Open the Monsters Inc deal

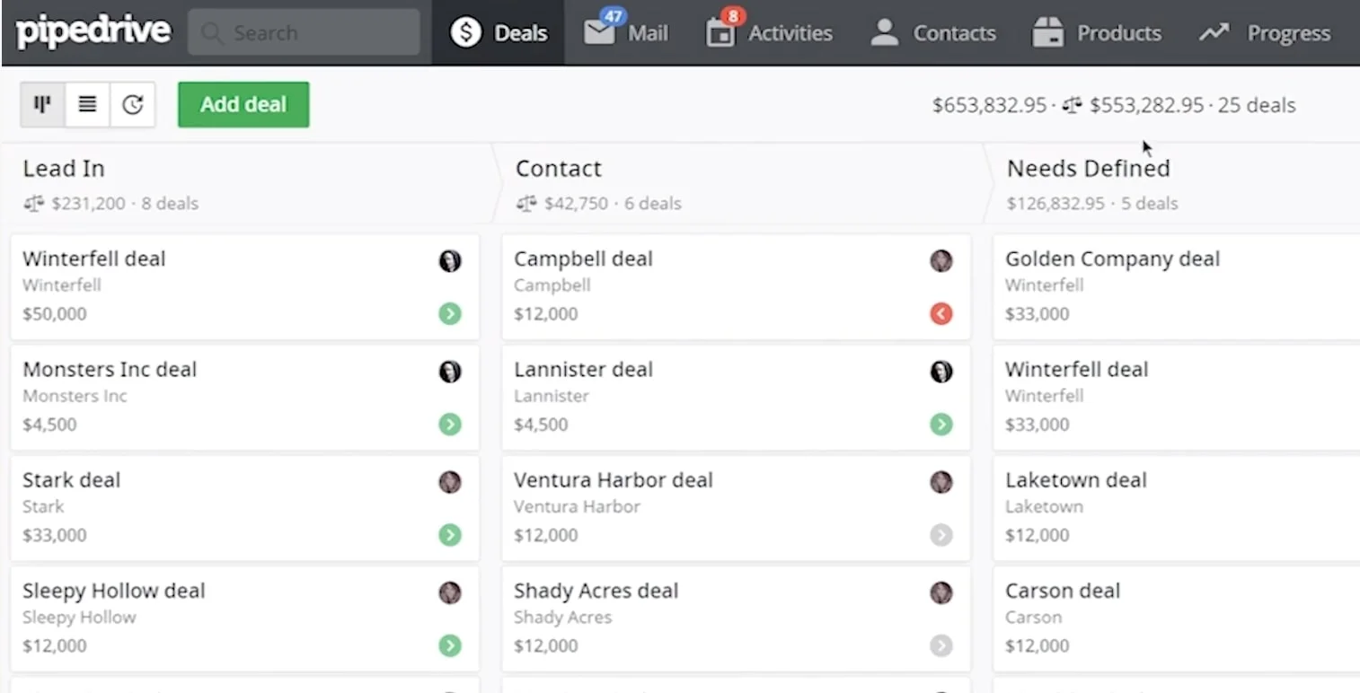pyautogui.click(x=244, y=398)
